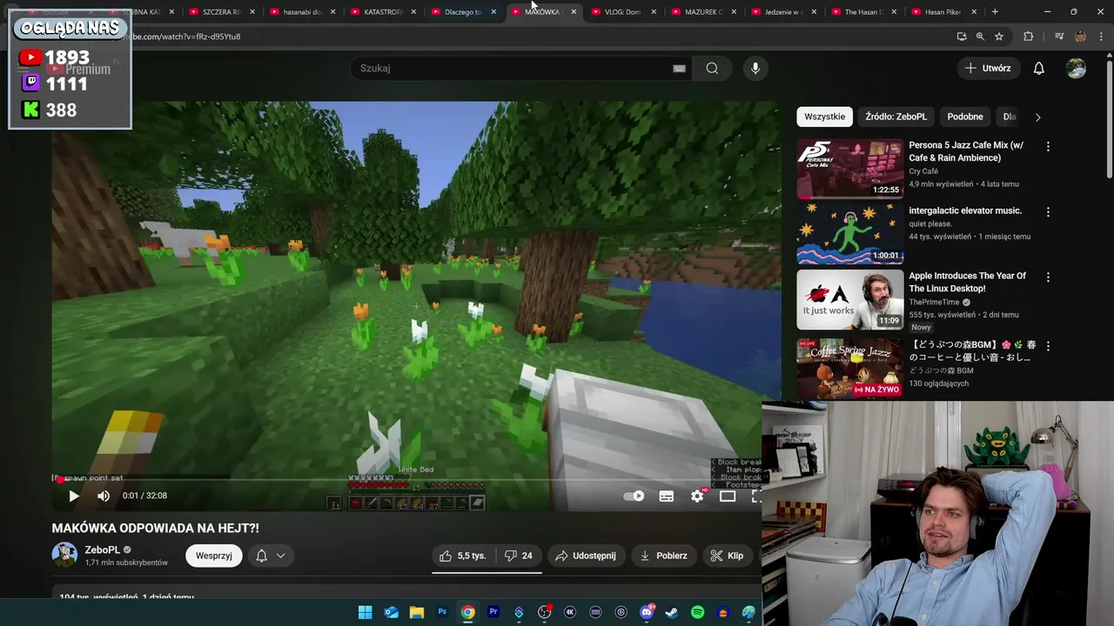Screen dimensions: 1114x626
Task: Open Apple Introduces Linux Desktop video thumbnail
Action: pos(850,299)
